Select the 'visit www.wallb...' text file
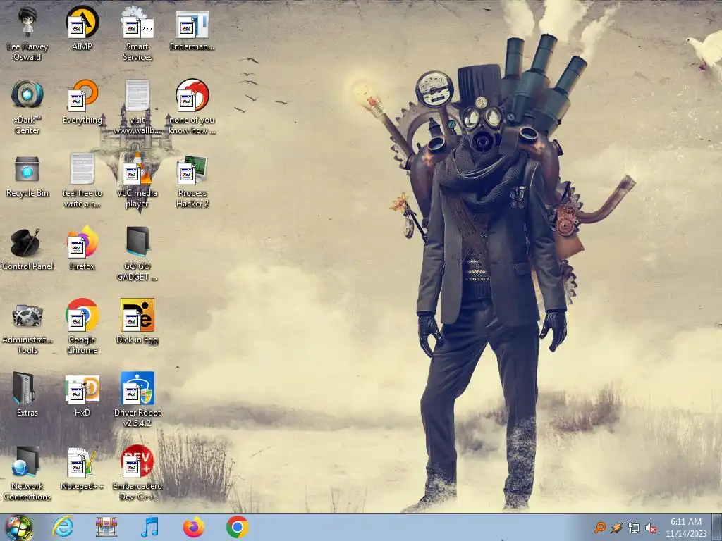722x541 pixels. [x=137, y=107]
